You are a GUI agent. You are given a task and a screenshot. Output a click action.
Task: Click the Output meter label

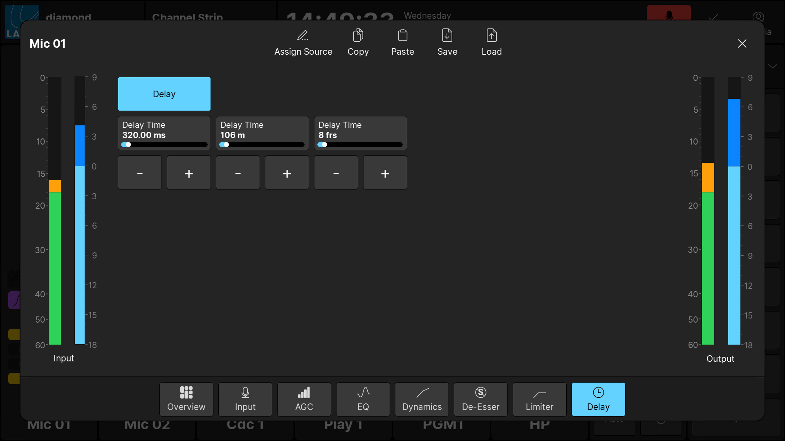(x=720, y=359)
